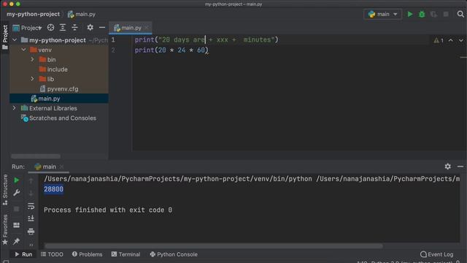Click the Project tree horizontal scrollbar
Image resolution: width=467 pixels, height=263 pixels.
(36, 156)
